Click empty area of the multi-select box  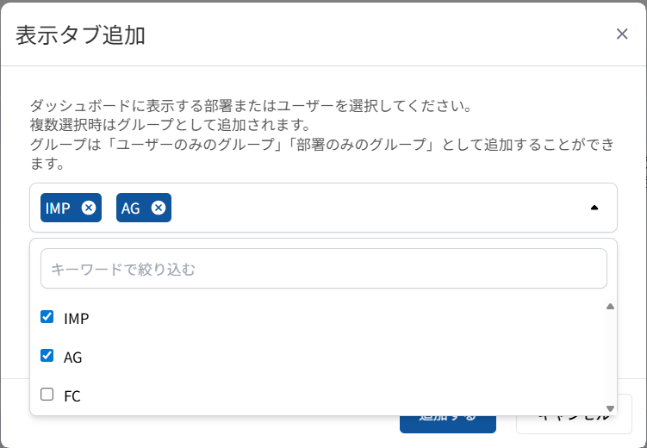pyautogui.click(x=370, y=208)
